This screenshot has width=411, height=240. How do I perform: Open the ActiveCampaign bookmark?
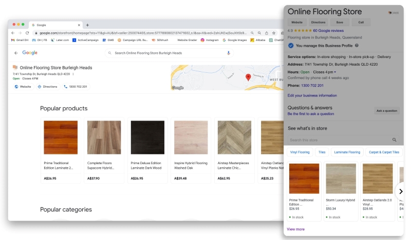pos(86,40)
